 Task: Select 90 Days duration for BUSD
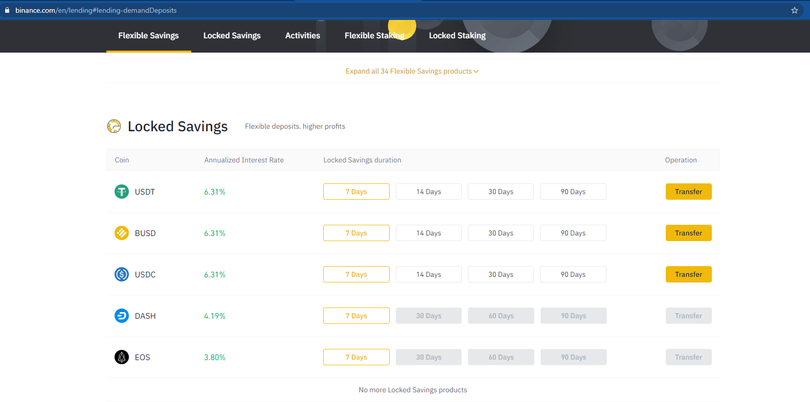point(573,233)
